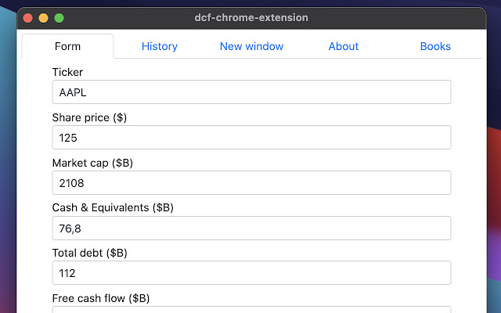501x313 pixels.
Task: Click the Cash & Equivalents ($B) label
Action: (x=113, y=207)
